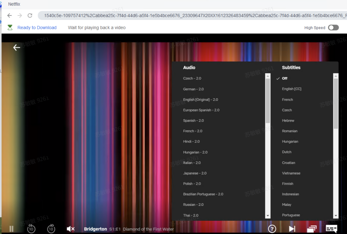The width and height of the screenshot is (347, 234).
Task: Click the Bridgerton episode title text
Action: click(x=129, y=229)
